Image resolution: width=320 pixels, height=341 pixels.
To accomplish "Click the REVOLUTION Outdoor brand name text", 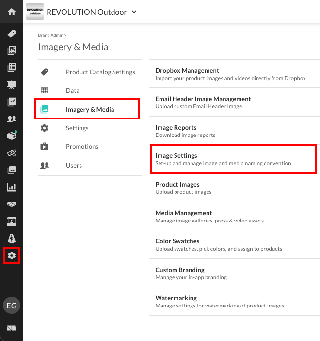I will [x=87, y=12].
